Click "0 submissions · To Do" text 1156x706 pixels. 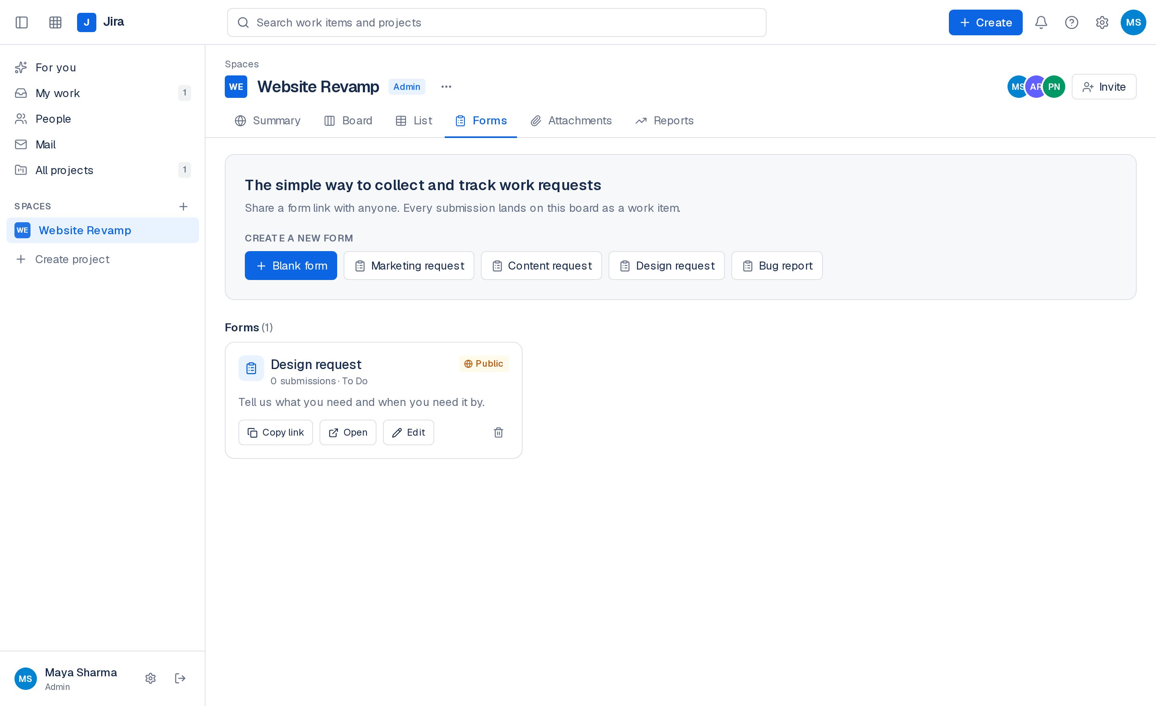coord(319,381)
